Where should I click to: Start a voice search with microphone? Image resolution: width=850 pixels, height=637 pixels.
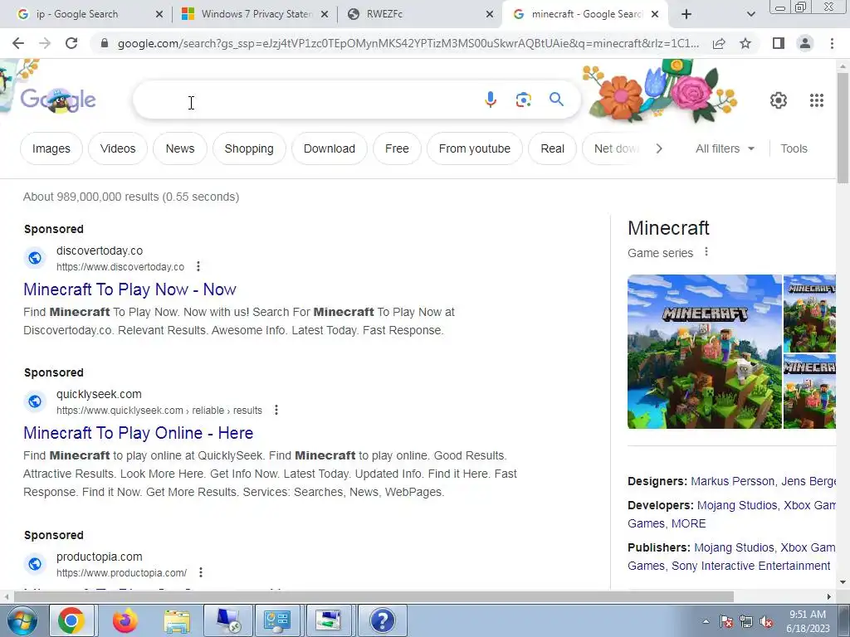tap(490, 100)
